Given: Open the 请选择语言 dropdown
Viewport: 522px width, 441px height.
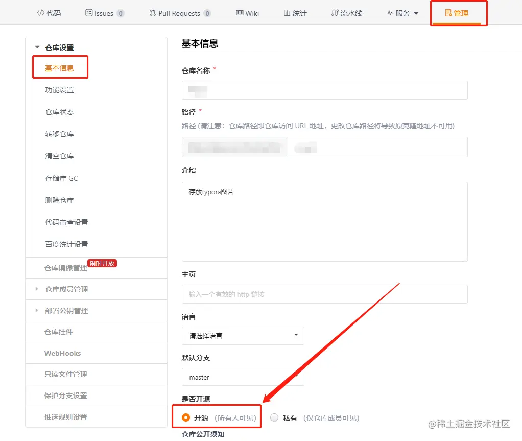Looking at the screenshot, I should (x=243, y=335).
